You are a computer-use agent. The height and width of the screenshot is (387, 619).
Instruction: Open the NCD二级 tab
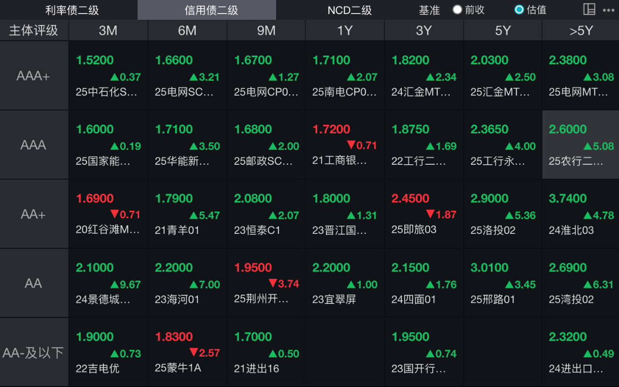[350, 10]
